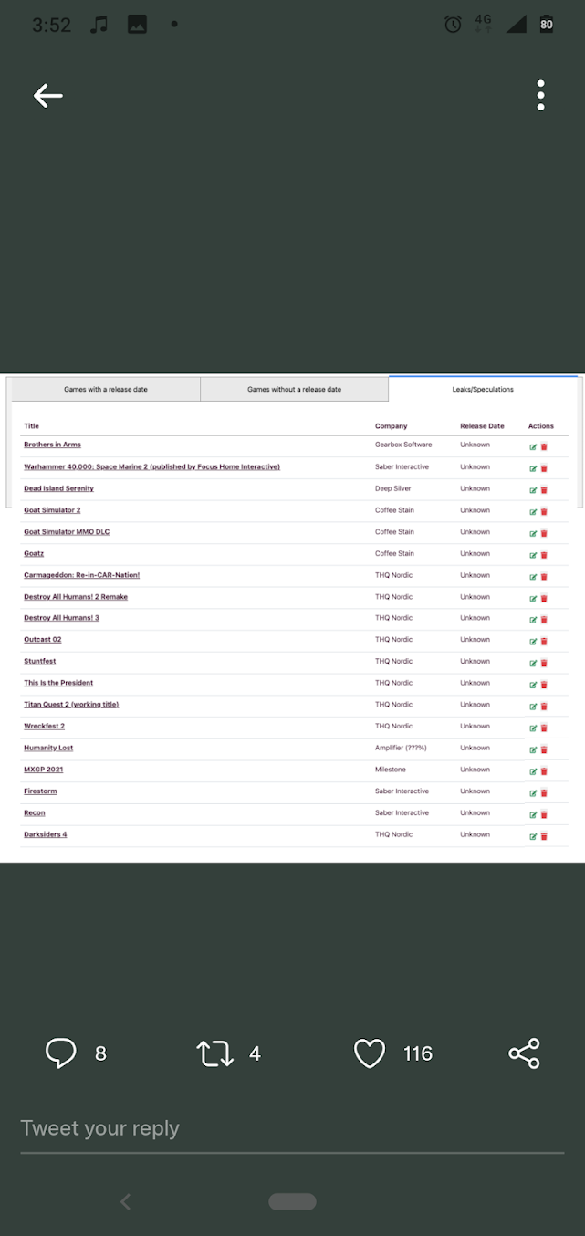The height and width of the screenshot is (1236, 585).
Task: Click the Deep Silver company cell
Action: click(393, 488)
